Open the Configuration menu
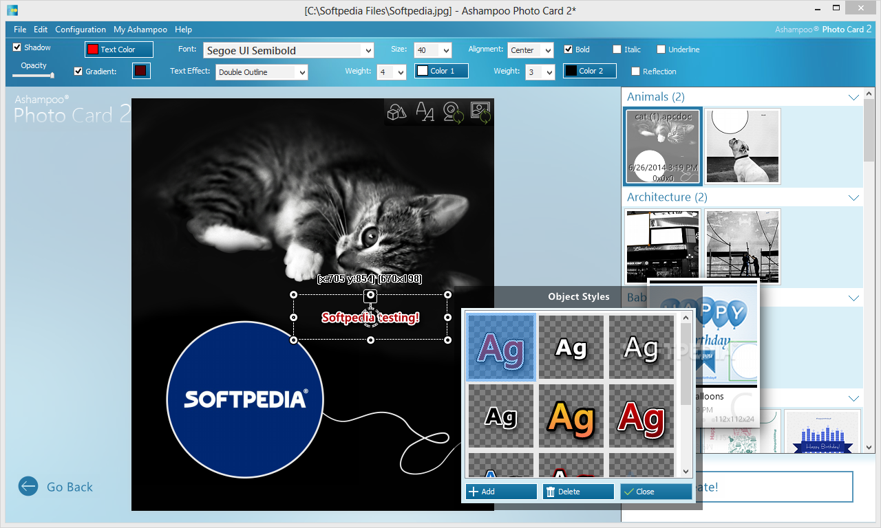Screen dimensions: 881x528 [x=81, y=30]
